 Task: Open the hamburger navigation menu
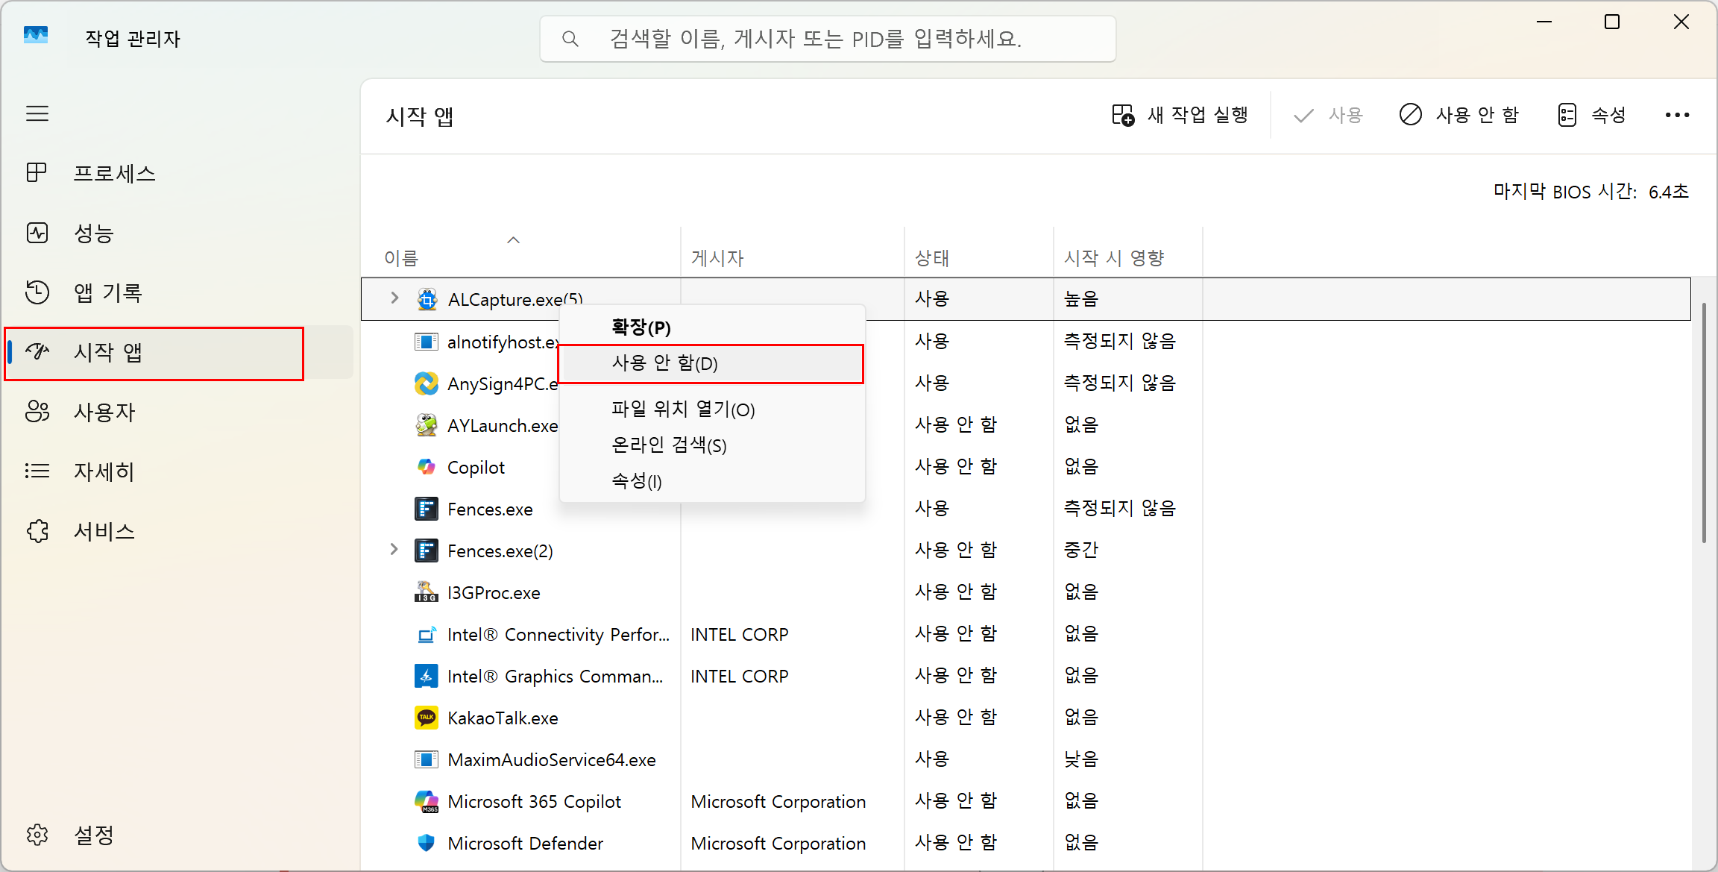tap(37, 113)
